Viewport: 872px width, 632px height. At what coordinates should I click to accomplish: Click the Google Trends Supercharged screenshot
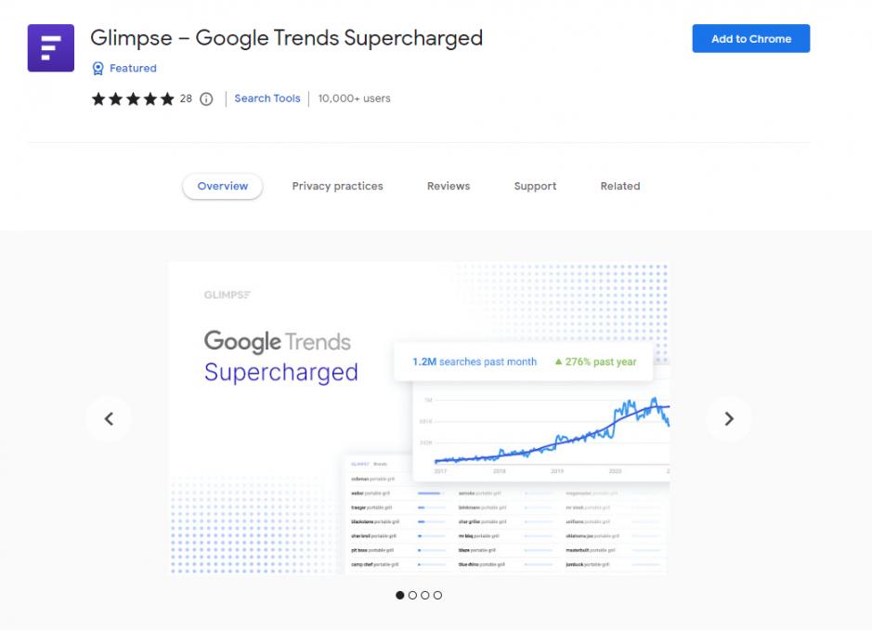click(x=420, y=418)
